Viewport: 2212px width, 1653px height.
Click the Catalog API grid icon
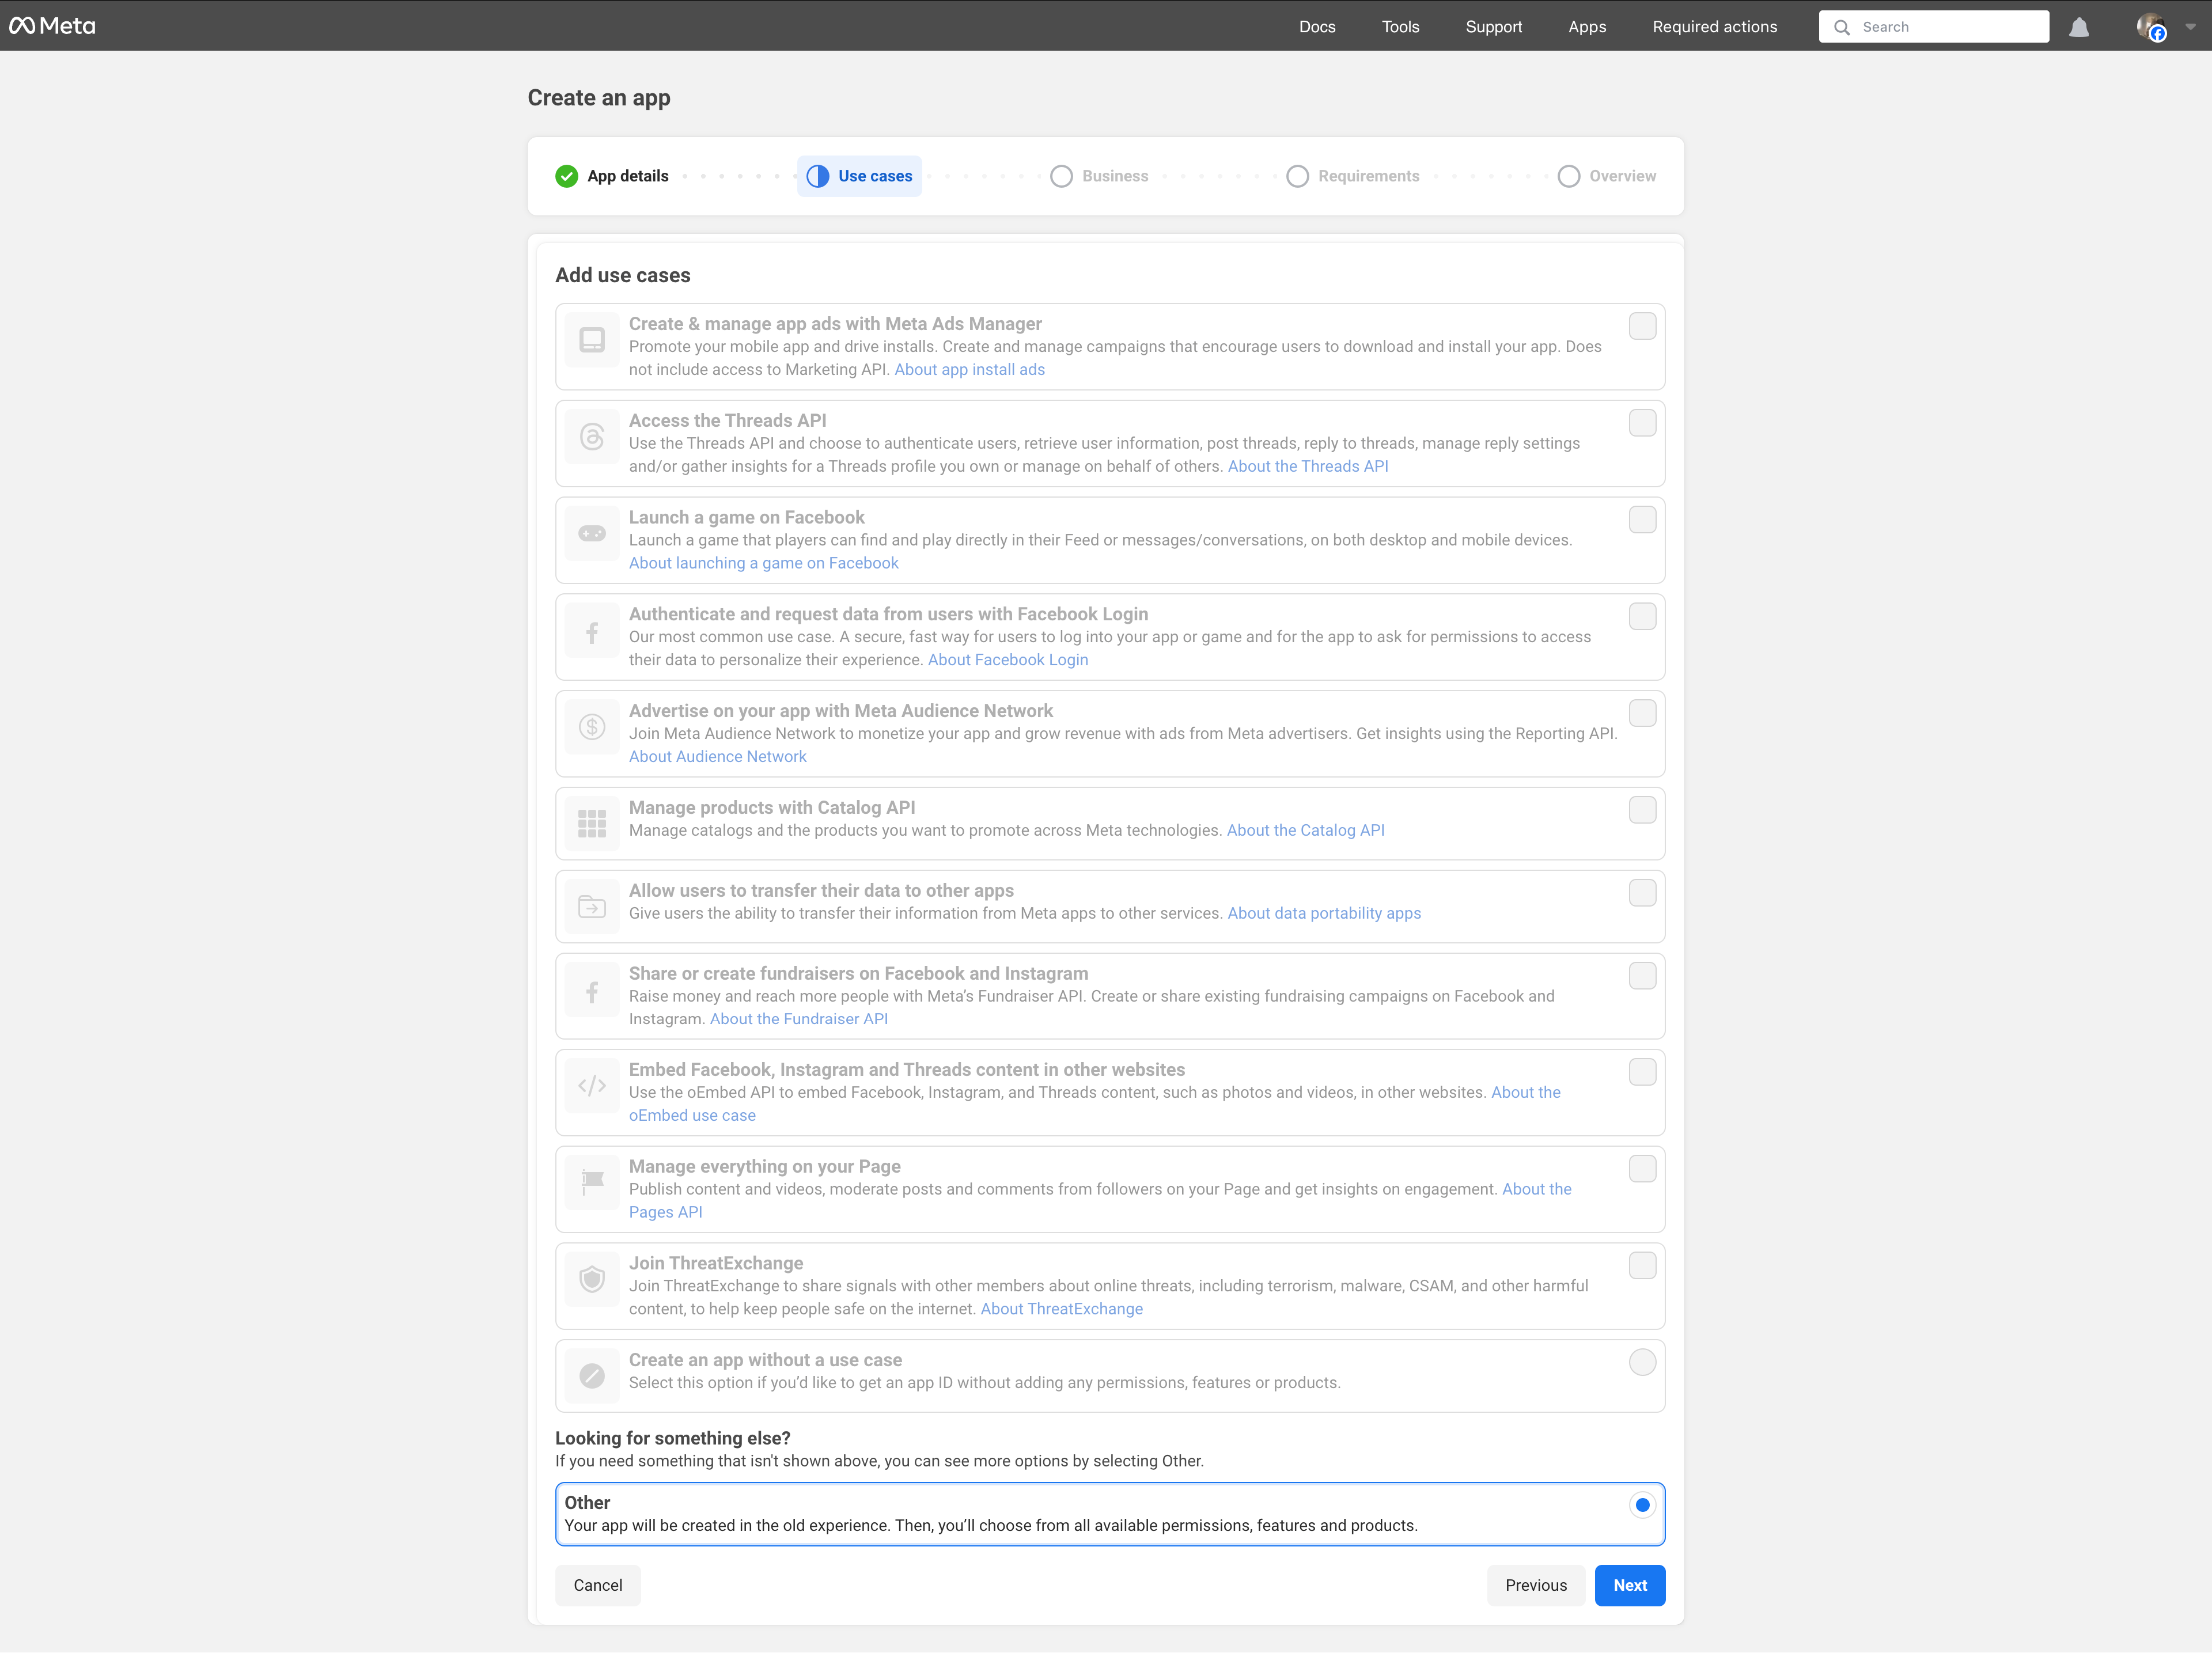592,823
